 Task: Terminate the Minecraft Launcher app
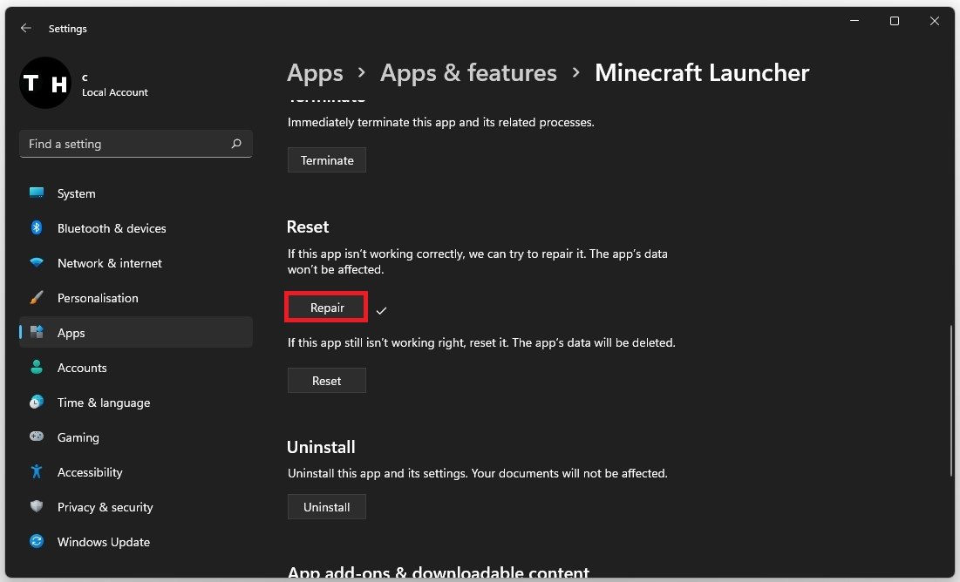point(326,160)
